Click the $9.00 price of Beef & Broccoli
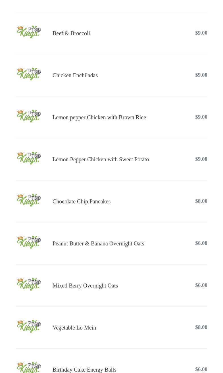This screenshot has width=223, height=373. [x=201, y=33]
